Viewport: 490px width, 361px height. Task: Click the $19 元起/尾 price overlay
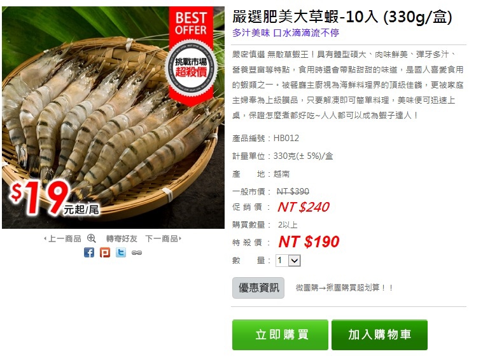pos(53,198)
